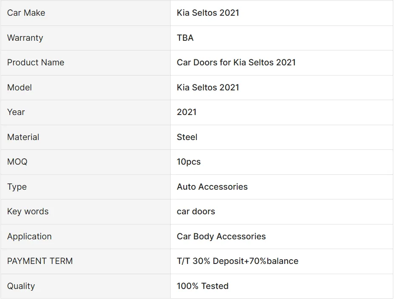
Task: Click the 'Year' label cell
Action: click(x=16, y=112)
